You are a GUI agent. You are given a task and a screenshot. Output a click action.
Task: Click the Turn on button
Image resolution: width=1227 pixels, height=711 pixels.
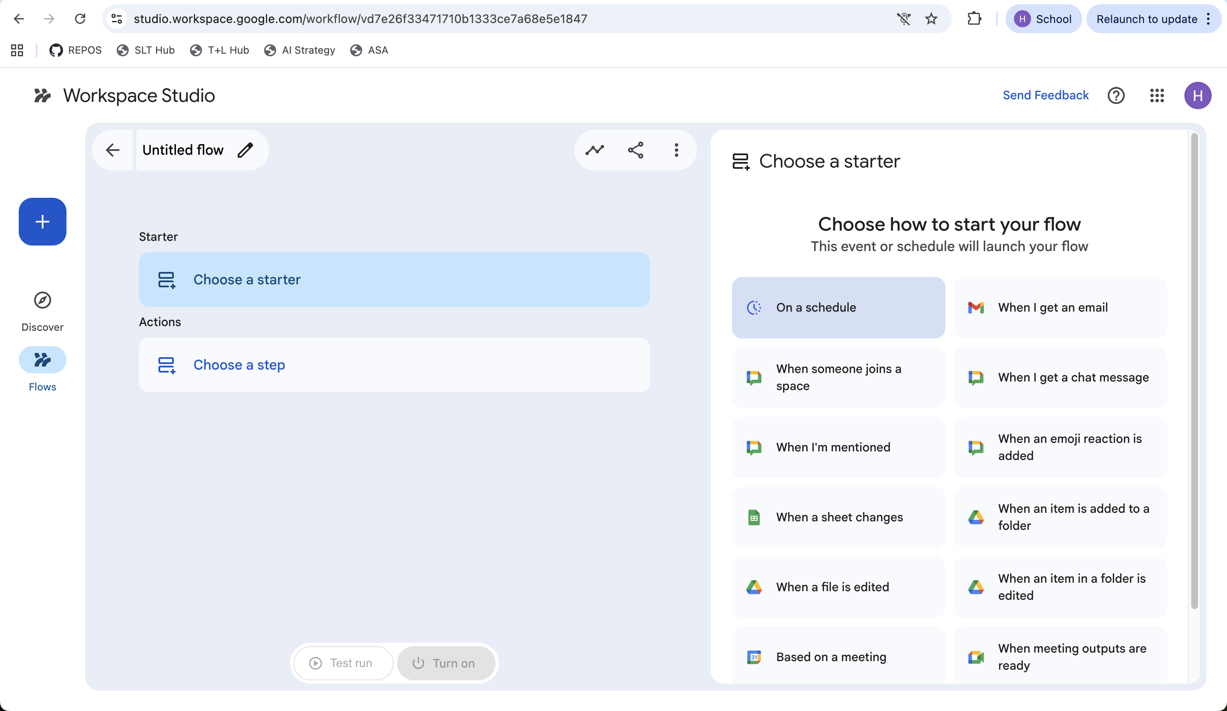(x=446, y=663)
